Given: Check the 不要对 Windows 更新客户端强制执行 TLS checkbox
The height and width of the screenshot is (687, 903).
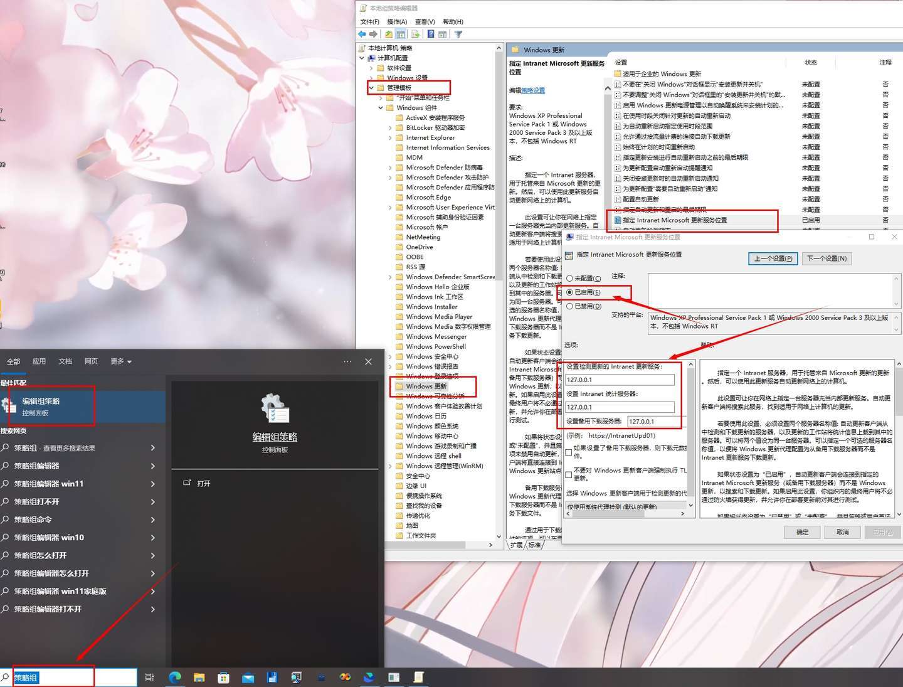Looking at the screenshot, I should [x=569, y=474].
